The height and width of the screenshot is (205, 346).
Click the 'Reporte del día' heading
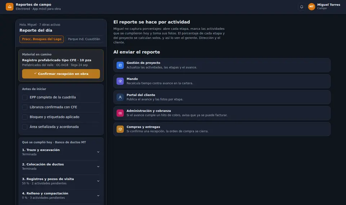pos(36,30)
